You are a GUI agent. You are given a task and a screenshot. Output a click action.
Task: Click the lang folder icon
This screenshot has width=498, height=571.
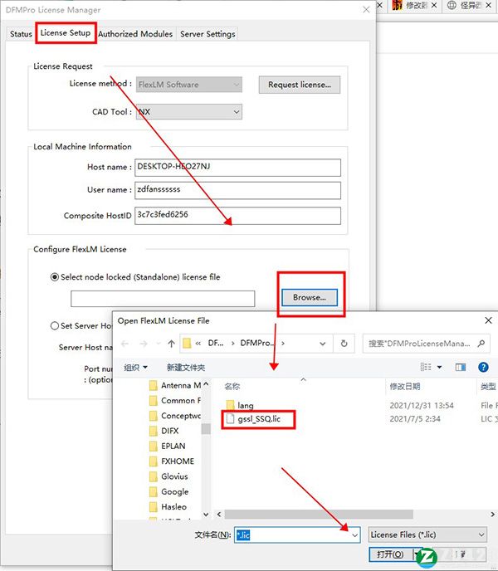[x=230, y=405]
